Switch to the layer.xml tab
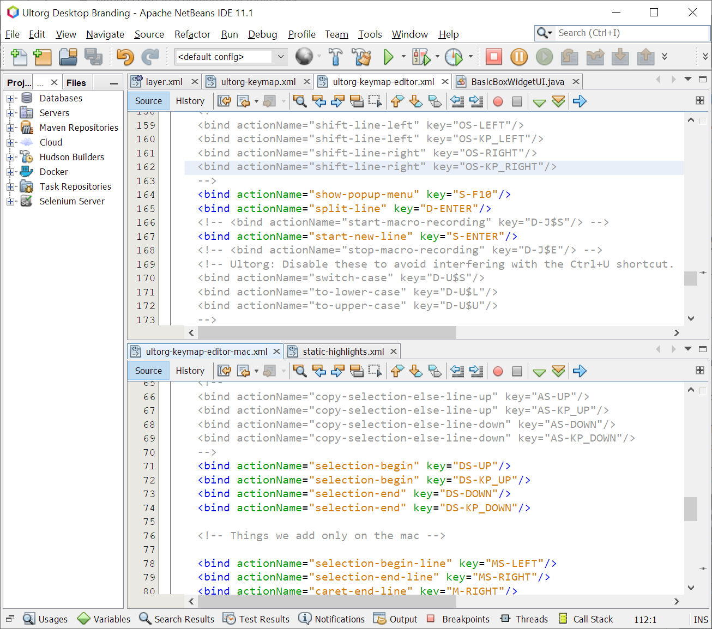712x629 pixels. tap(164, 82)
